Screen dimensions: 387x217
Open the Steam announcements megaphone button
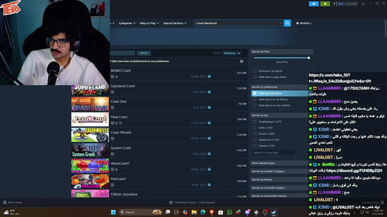pos(314,4)
